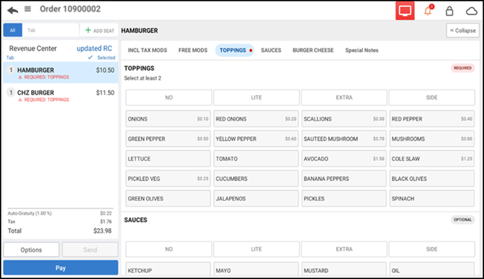Viewport: 484px width, 279px height.
Task: Add SCALLIONS topping
Action: [x=344, y=119]
